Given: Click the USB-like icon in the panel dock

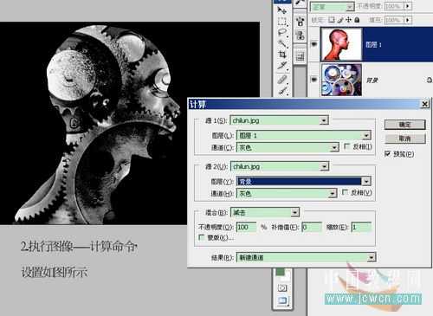Looking at the screenshot, I should pos(300,21).
